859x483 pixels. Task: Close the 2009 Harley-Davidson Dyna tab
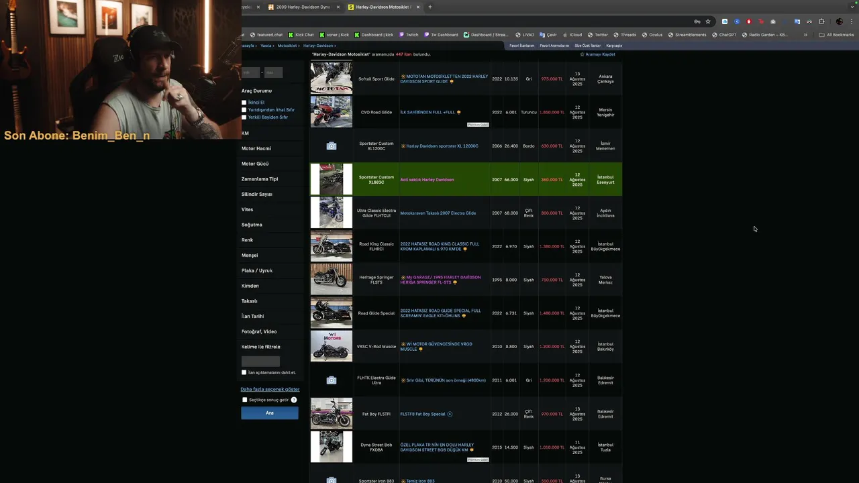(338, 7)
